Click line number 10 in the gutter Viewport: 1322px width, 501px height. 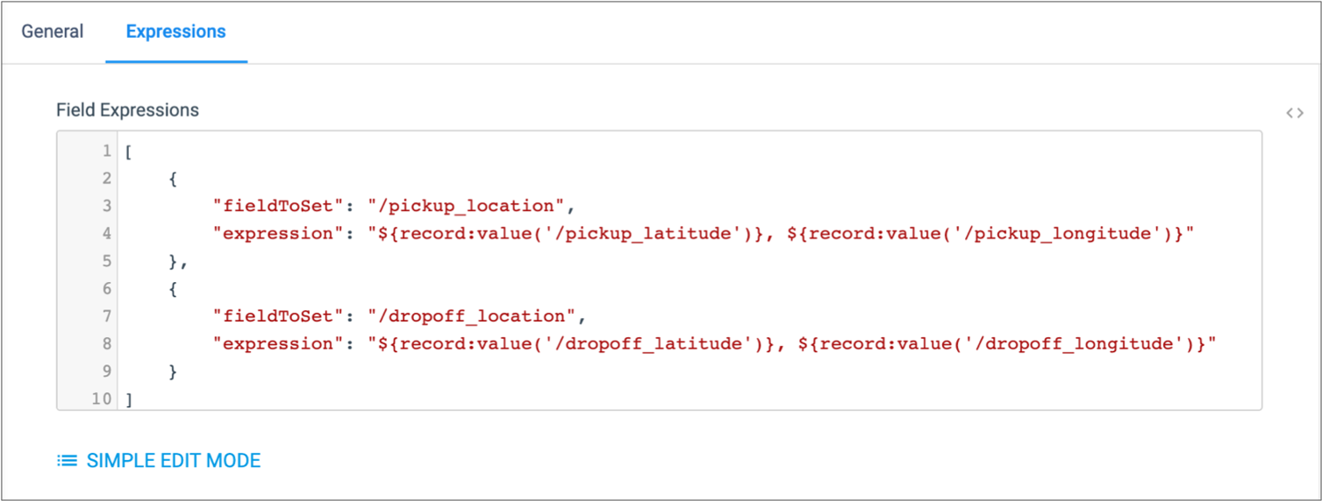click(103, 399)
